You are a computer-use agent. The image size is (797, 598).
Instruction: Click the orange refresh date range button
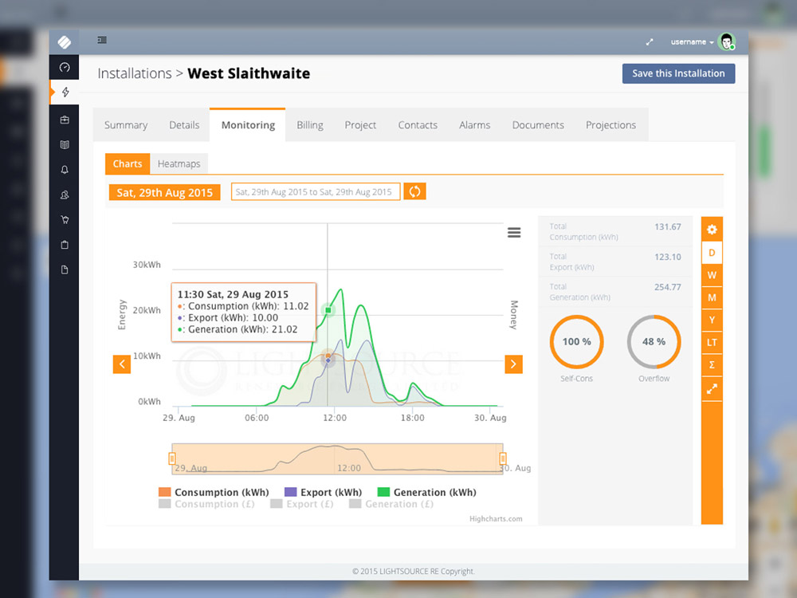tap(414, 191)
